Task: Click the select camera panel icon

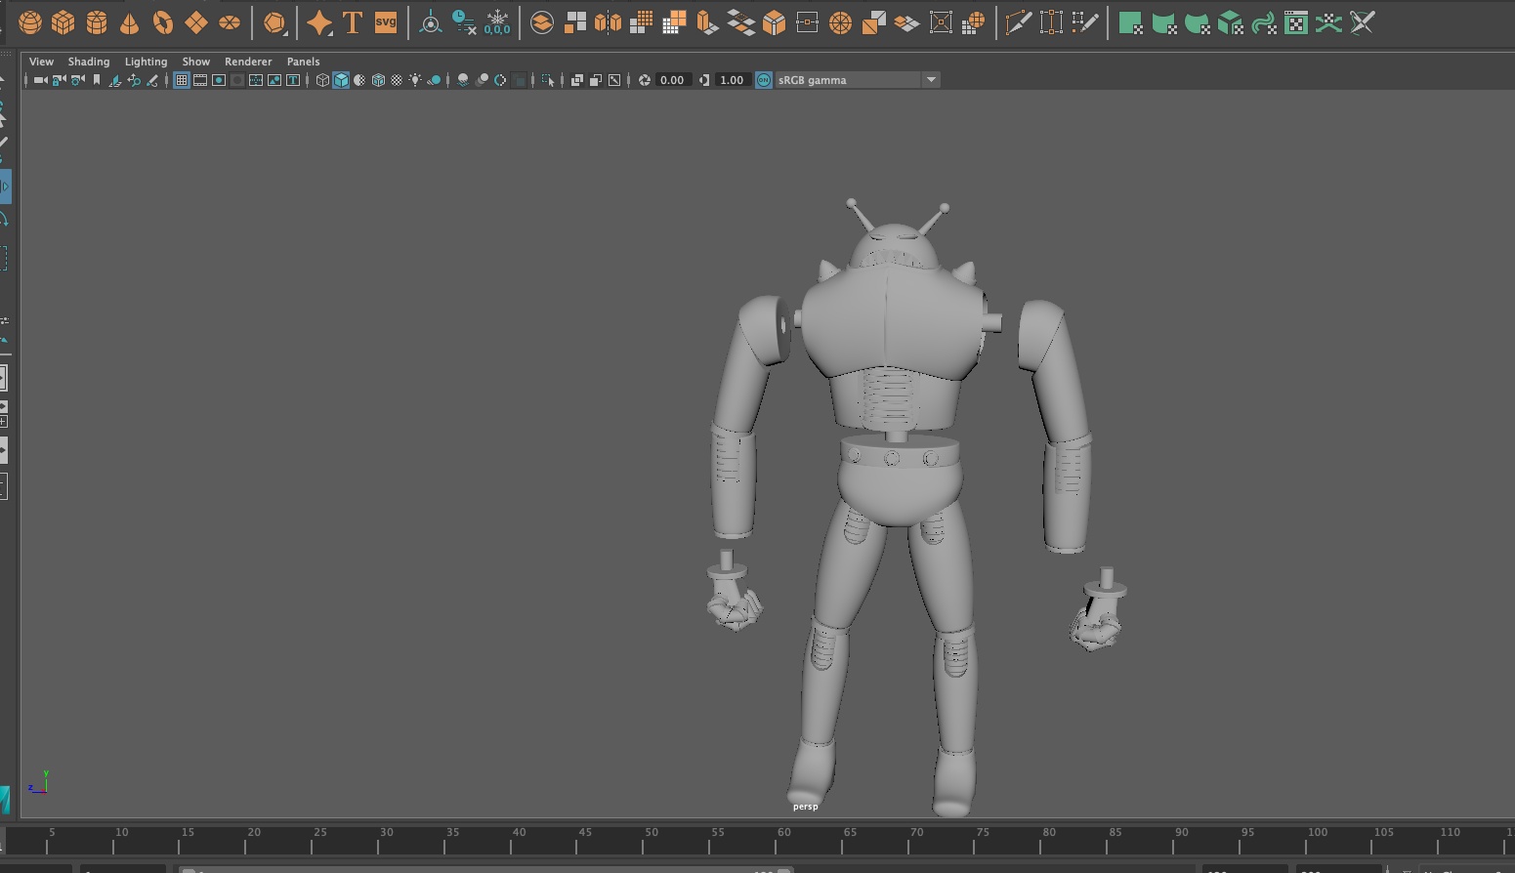Action: (40, 80)
